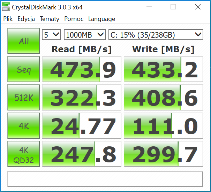This screenshot has width=211, height=192.
Task: Click the Write [MB/s] column header
Action: tap(163, 49)
